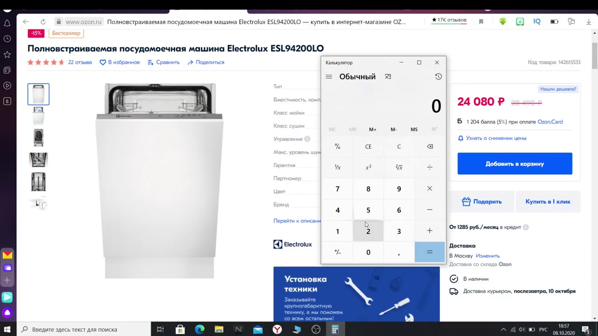The width and height of the screenshot is (598, 336).
Task: Open the Перейти к описанию link
Action: [297, 221]
